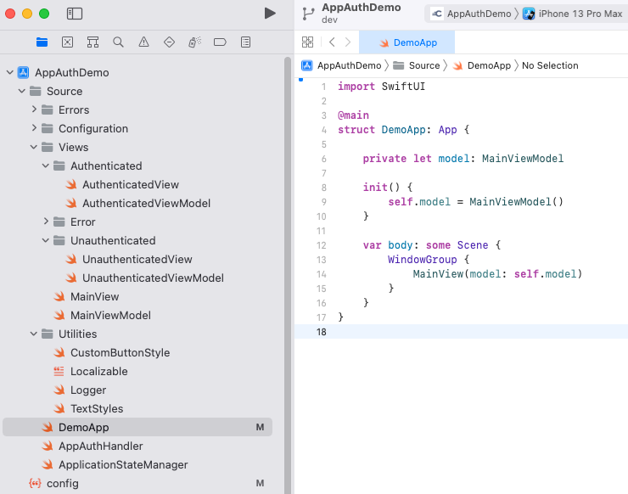Click the folder icon of Views
The image size is (628, 494).
click(48, 147)
